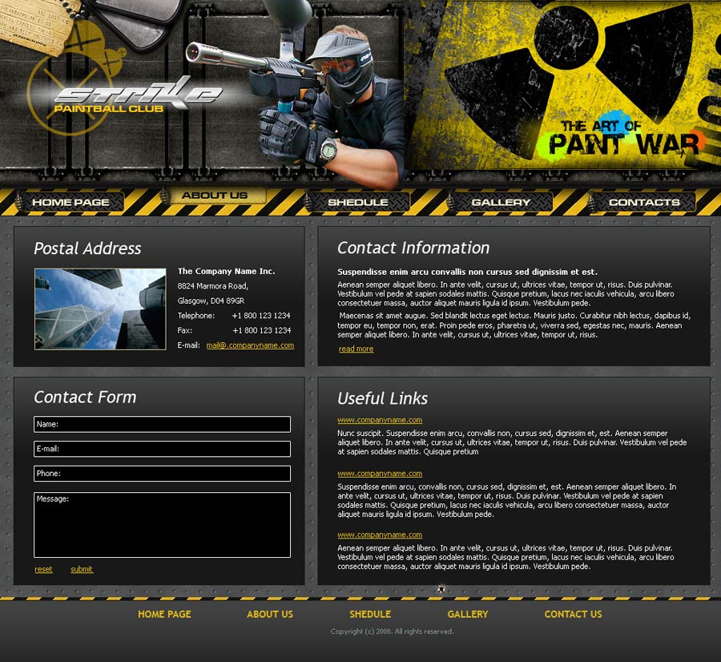Screen dimensions: 721x662
Task: Open the second www.companyname.com useful link
Action: tap(380, 474)
